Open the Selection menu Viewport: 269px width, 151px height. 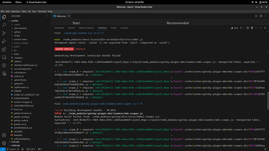coord(16,11)
